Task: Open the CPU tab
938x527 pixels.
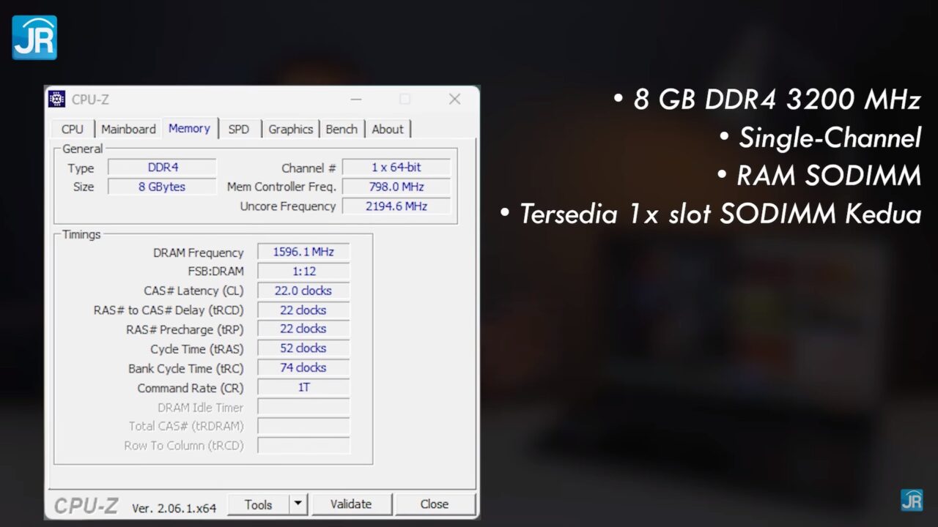Action: point(72,129)
